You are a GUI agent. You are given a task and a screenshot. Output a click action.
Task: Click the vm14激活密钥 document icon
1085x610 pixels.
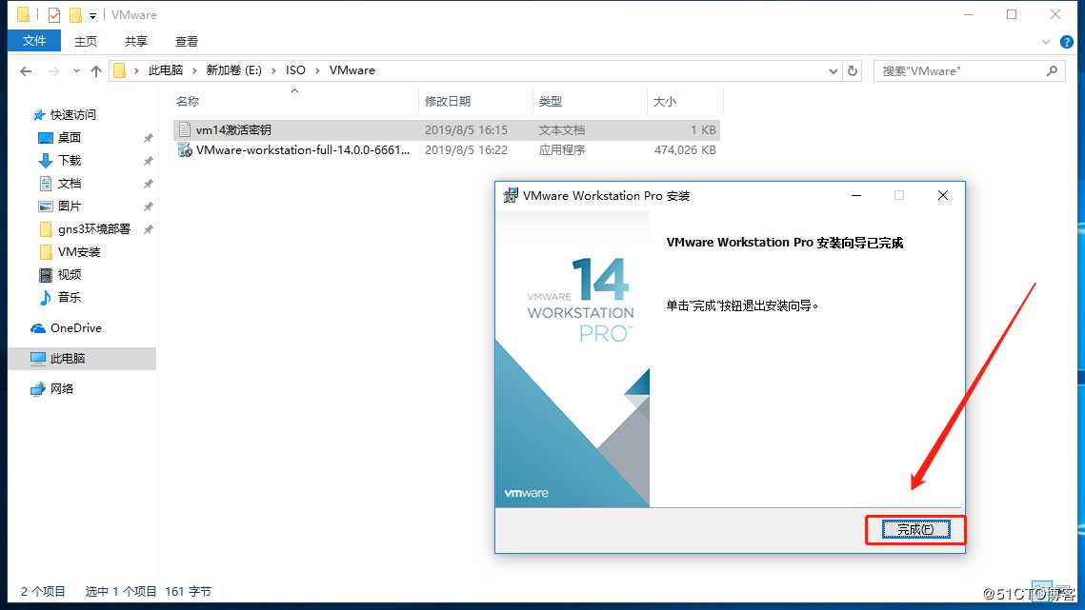(x=184, y=129)
